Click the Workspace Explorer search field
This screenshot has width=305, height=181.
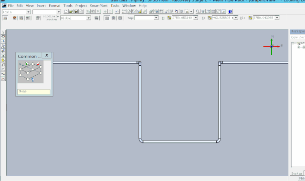pos(297,37)
